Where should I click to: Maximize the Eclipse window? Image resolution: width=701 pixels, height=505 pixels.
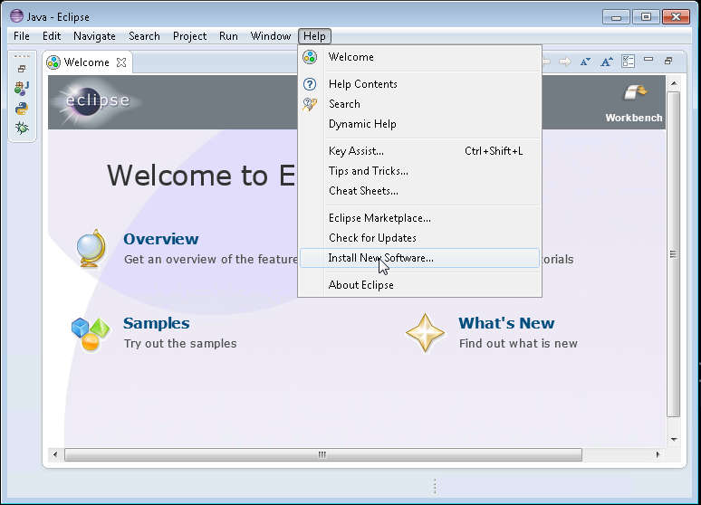(x=646, y=17)
